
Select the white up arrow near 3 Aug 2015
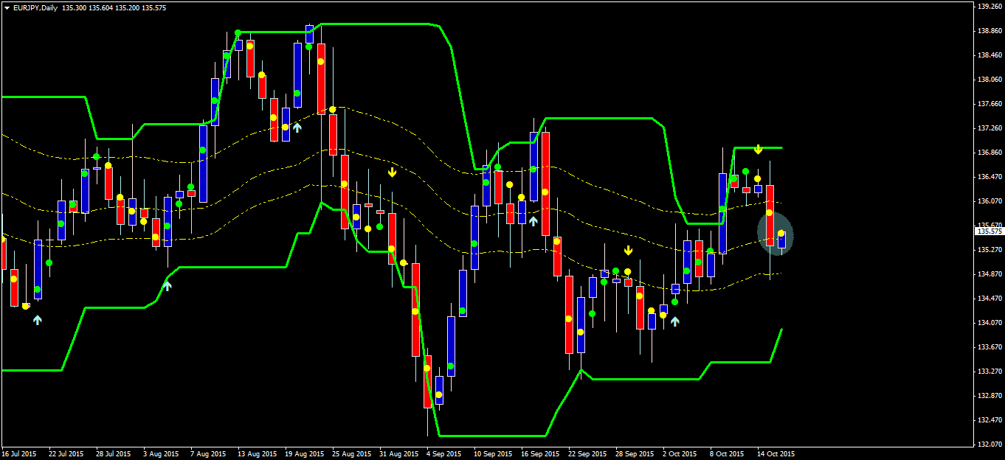point(167,286)
